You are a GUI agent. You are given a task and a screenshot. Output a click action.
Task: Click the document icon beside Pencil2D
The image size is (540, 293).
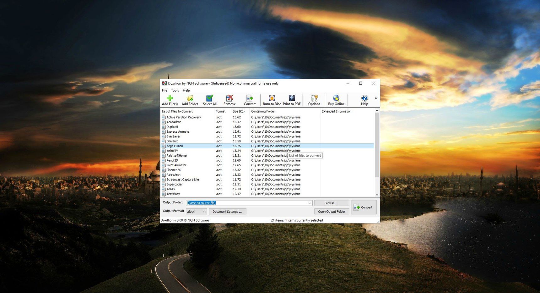[164, 160]
